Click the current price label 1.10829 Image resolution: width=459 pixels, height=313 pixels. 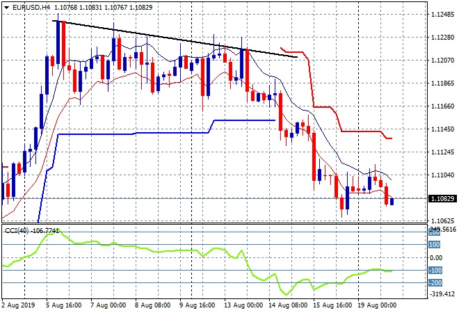point(442,198)
